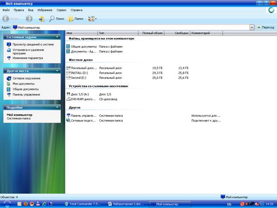This screenshot has height=208, width=277.
Task: Click Установка и удаление программ link
Action: [28, 52]
